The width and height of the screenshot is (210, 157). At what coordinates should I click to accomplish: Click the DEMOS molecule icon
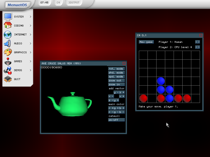(8, 70)
